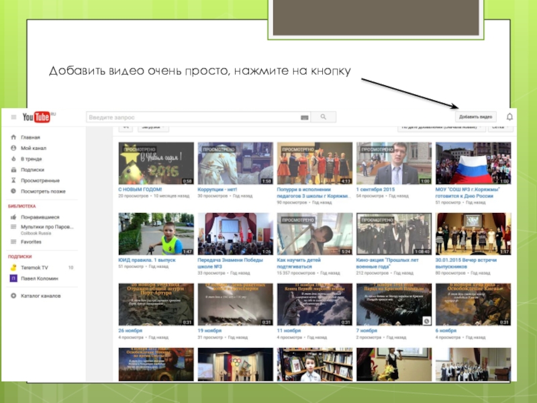The image size is (537, 403).
Task: Play the boy doing pull-ups thumbnail
Action: (x=314, y=234)
